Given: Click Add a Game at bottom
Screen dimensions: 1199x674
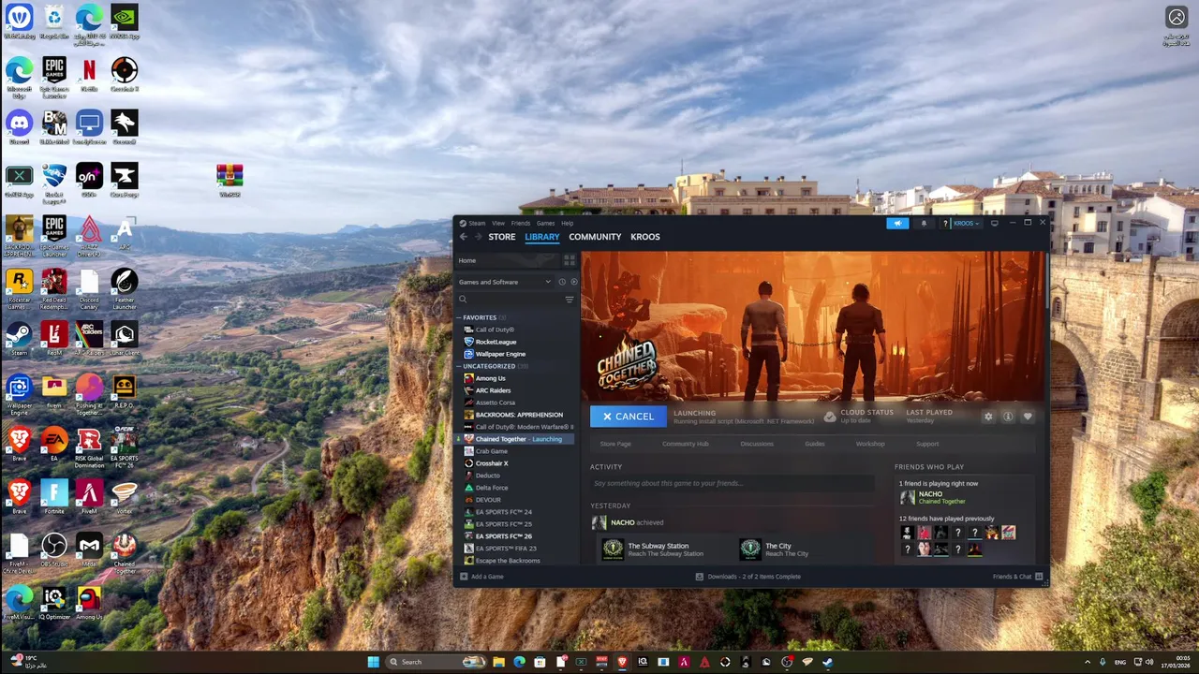Looking at the screenshot, I should 481,577.
